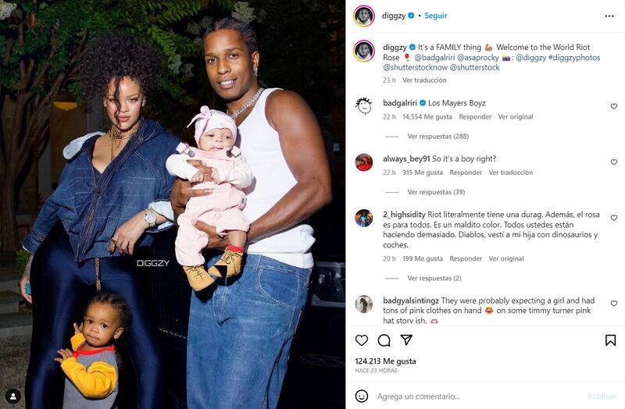Image resolution: width=625 pixels, height=409 pixels.
Task: Reply to badgalriri's comment with Responder
Action: tap(475, 116)
